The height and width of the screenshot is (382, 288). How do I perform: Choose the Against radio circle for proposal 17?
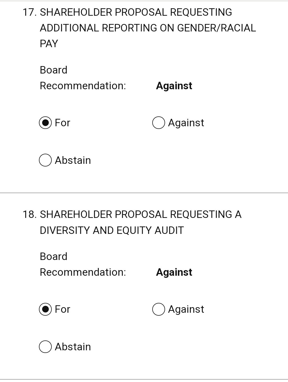tap(159, 123)
